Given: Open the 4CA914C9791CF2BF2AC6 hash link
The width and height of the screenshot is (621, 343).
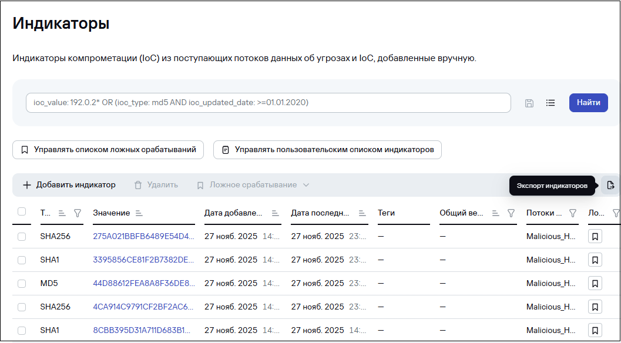Looking at the screenshot, I should coord(144,307).
